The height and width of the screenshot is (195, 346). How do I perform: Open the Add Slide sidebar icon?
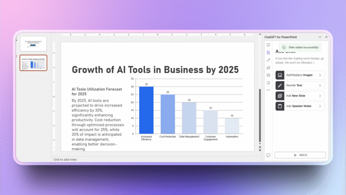pos(269,52)
